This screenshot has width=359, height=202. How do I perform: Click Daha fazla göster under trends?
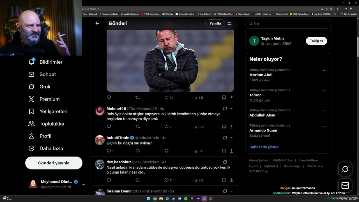coord(264,147)
